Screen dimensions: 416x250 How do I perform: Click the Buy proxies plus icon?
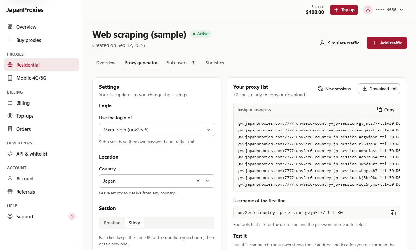point(10,40)
